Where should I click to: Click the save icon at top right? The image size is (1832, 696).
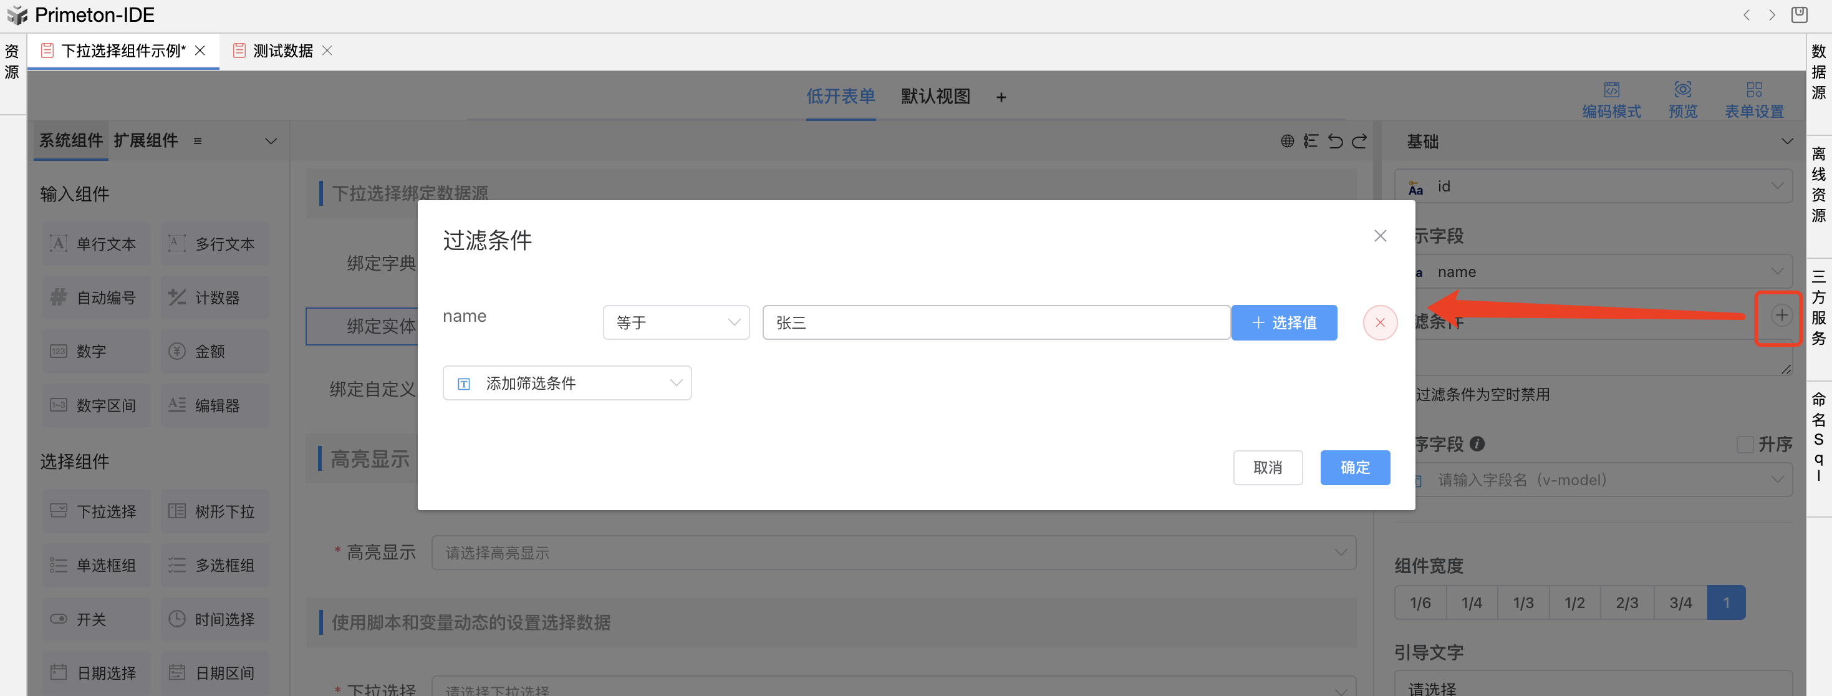point(1798,15)
